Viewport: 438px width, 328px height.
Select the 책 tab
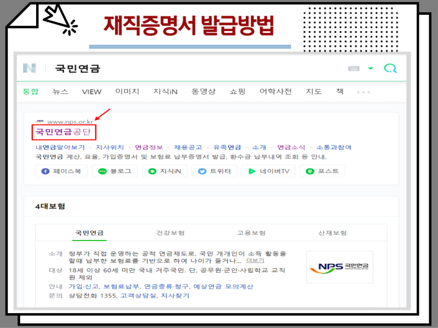pyautogui.click(x=339, y=91)
